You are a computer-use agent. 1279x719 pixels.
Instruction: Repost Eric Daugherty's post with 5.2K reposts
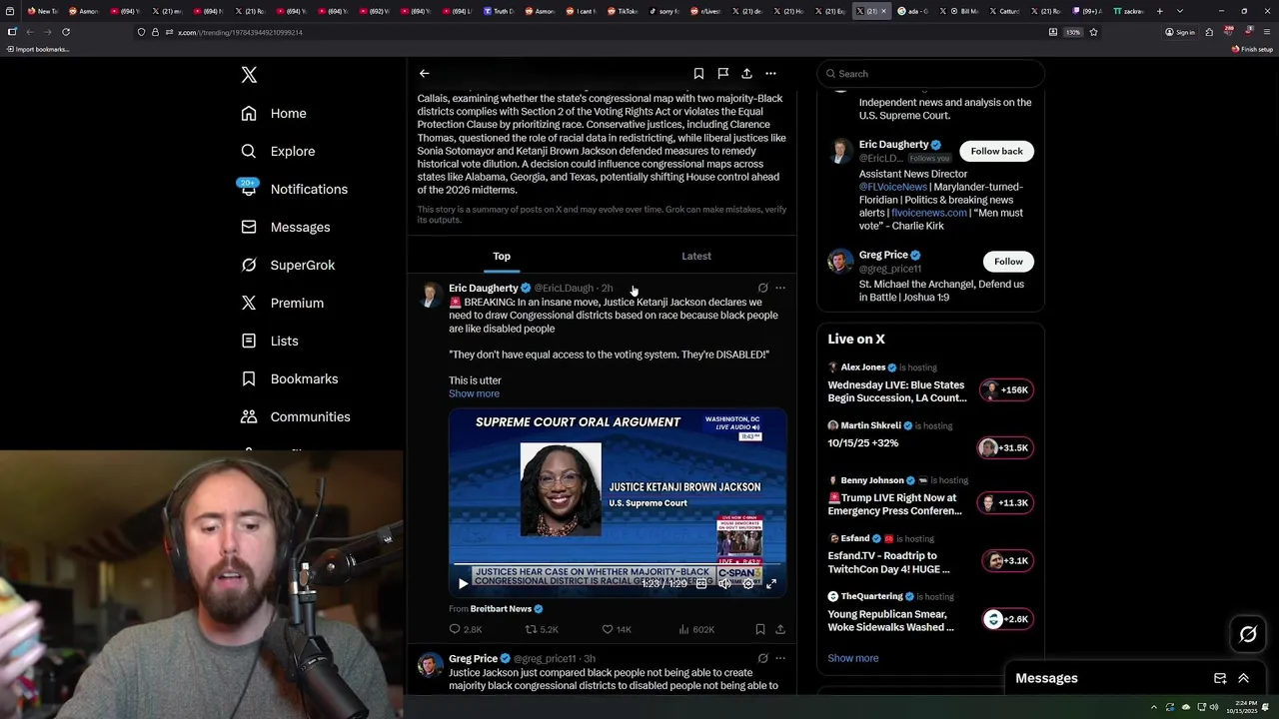pos(543,630)
